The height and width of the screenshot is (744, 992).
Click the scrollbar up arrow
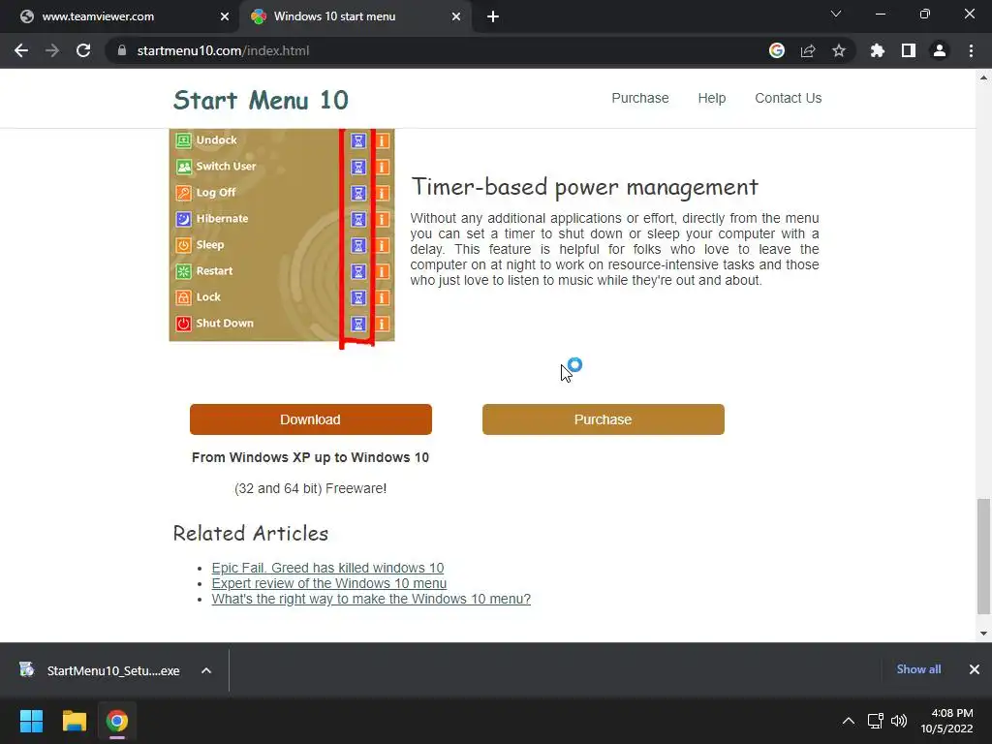(x=983, y=77)
